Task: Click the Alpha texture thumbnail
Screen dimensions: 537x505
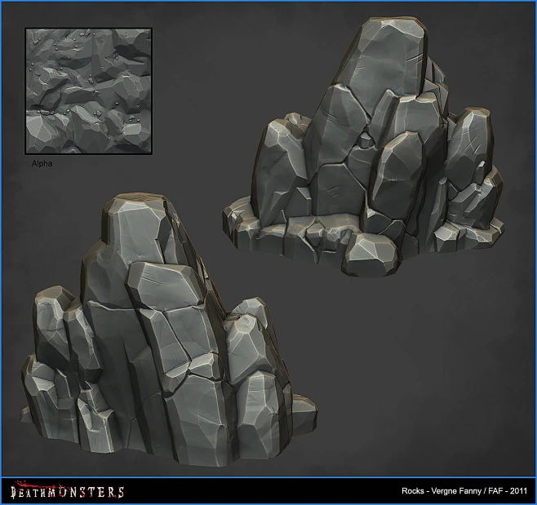Action: coord(87,91)
